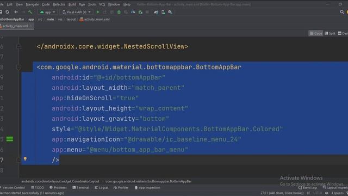The width and height of the screenshot is (348, 196).
Task: Open Device Manager icon in toolbar
Action: [163, 12]
